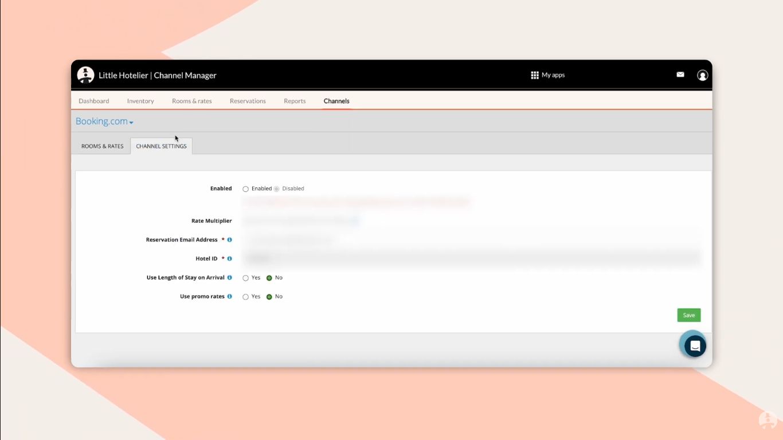Select the Disabled radio button

tap(276, 188)
